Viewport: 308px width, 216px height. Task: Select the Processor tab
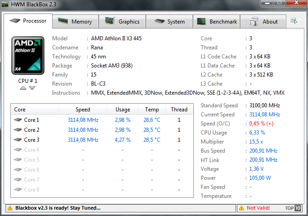(28, 21)
